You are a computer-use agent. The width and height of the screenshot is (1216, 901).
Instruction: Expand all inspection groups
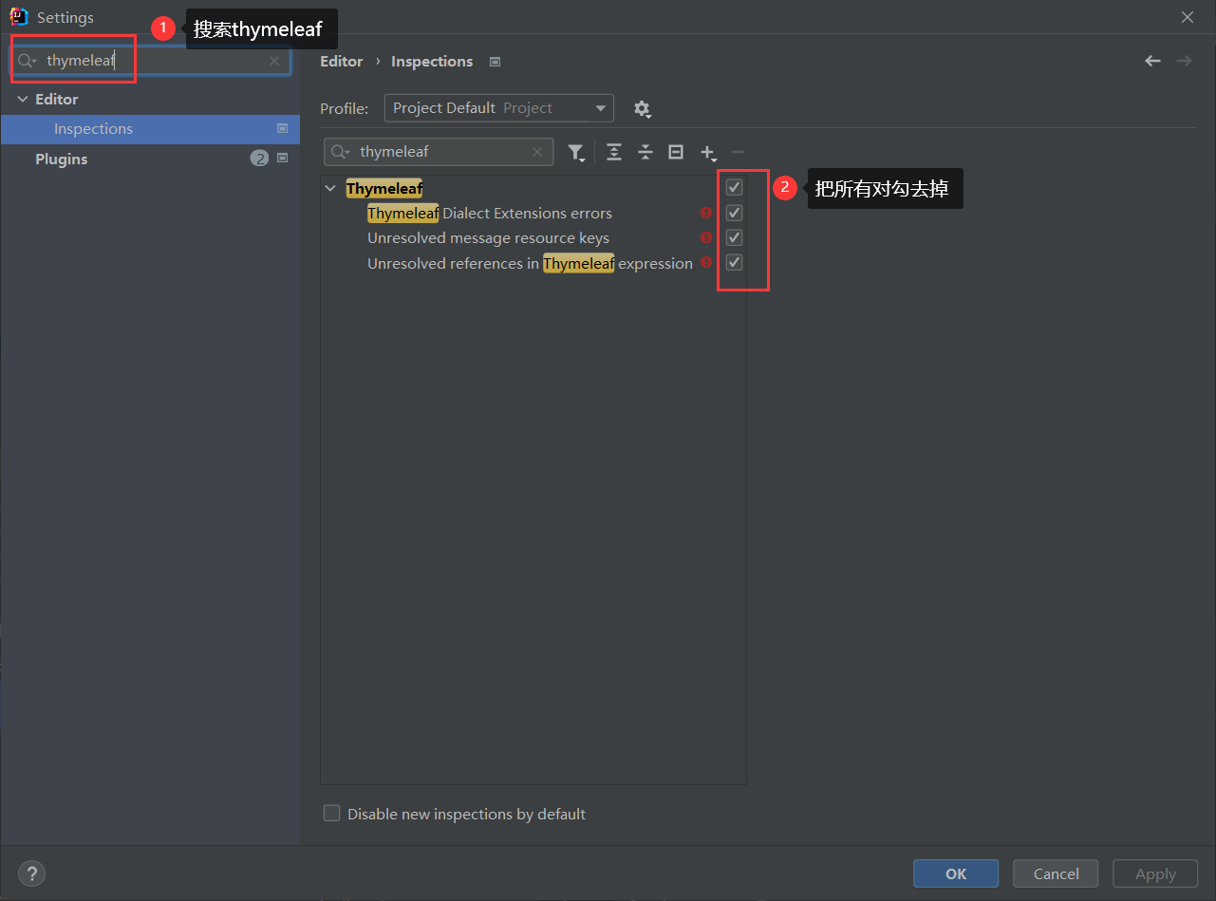pyautogui.click(x=614, y=152)
